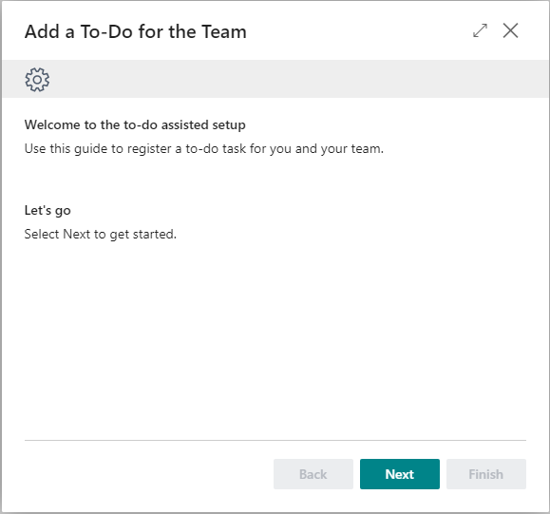Click the gear icon in the gray banner
The image size is (550, 514).
37,80
